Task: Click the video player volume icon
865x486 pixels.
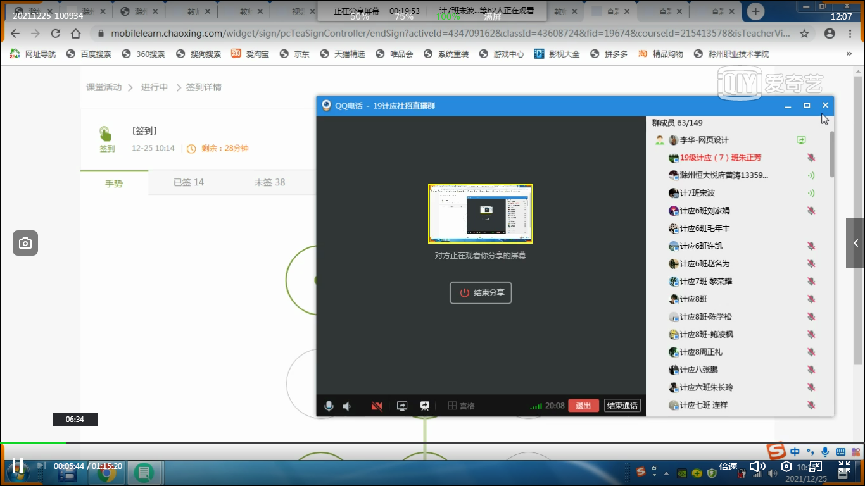Action: click(x=757, y=466)
